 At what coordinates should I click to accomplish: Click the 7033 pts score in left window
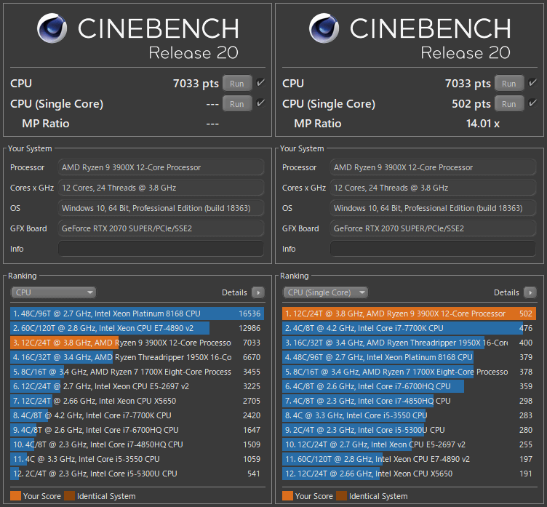click(196, 84)
